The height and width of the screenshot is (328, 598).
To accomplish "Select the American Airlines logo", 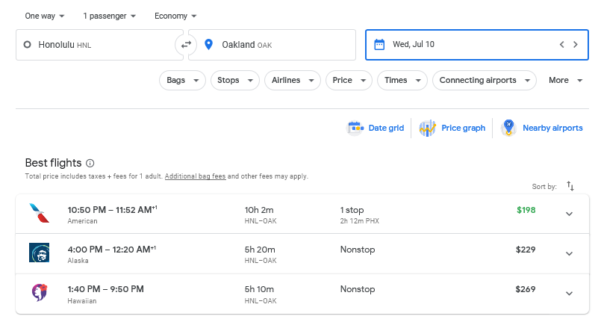I will [x=39, y=213].
